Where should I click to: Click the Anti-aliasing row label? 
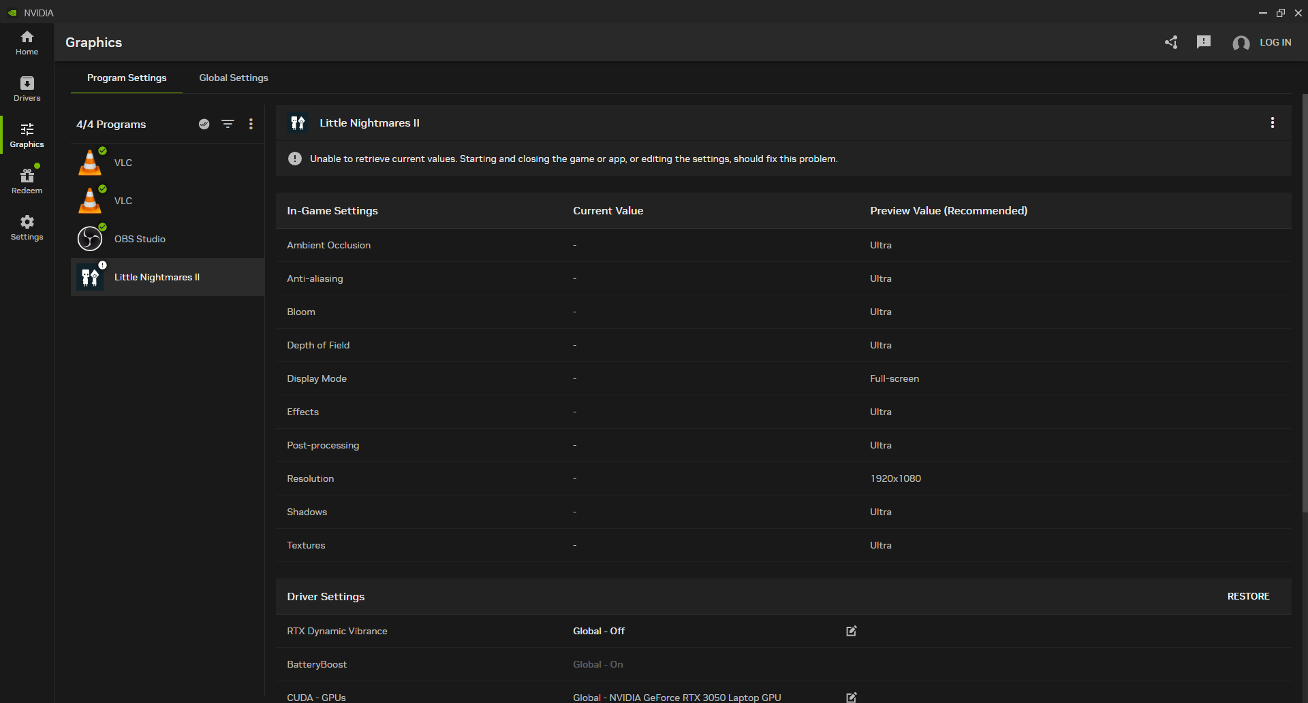click(315, 278)
